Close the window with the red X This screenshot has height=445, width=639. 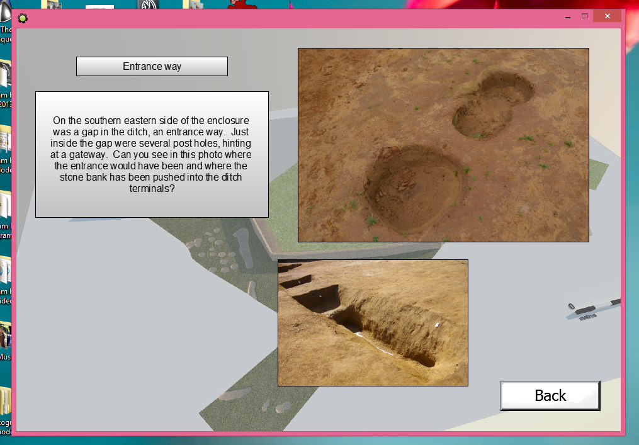point(607,16)
